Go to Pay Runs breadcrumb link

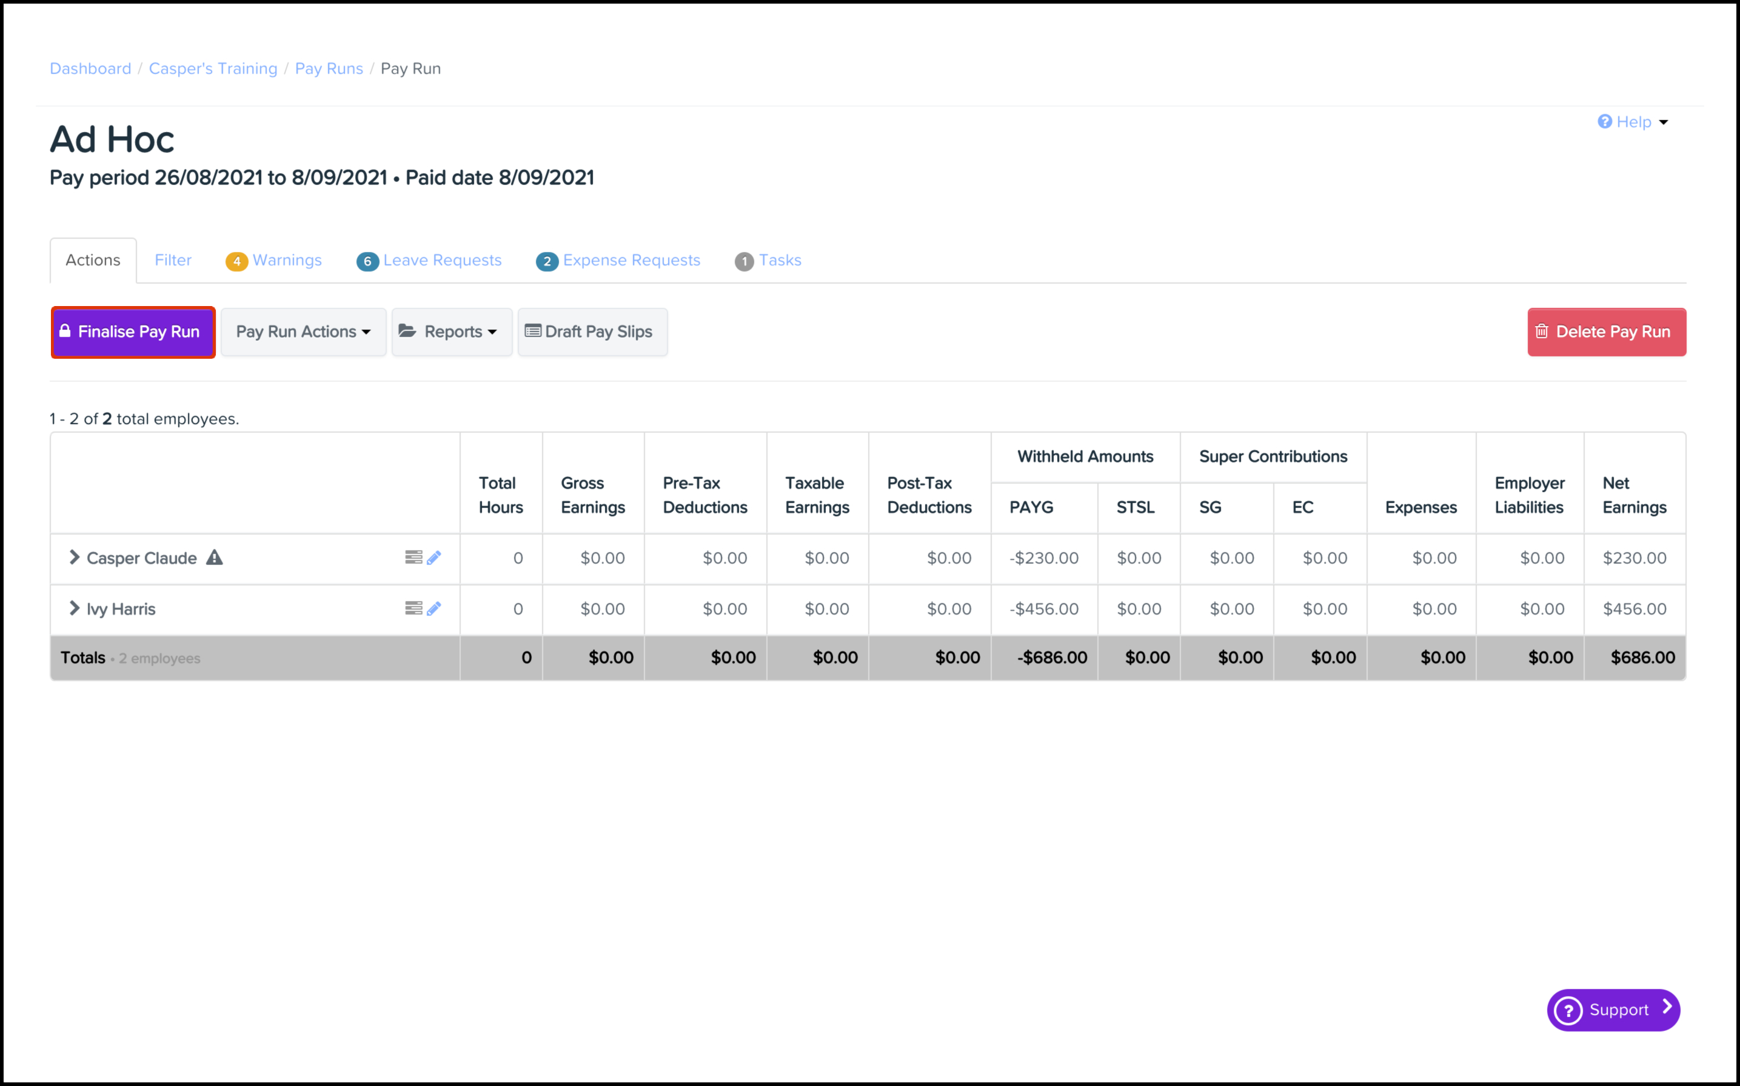(329, 68)
